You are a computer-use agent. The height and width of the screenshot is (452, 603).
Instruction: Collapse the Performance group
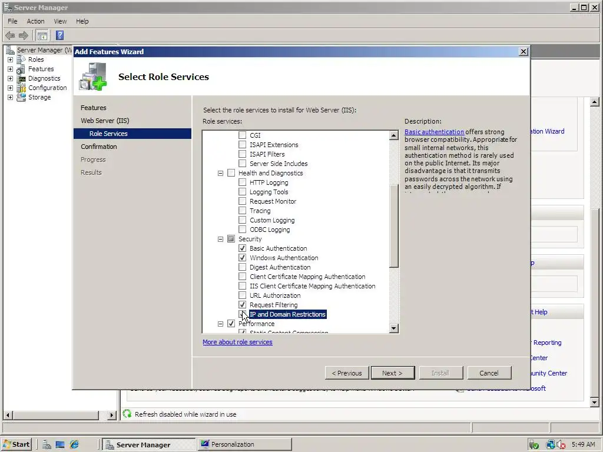point(220,324)
